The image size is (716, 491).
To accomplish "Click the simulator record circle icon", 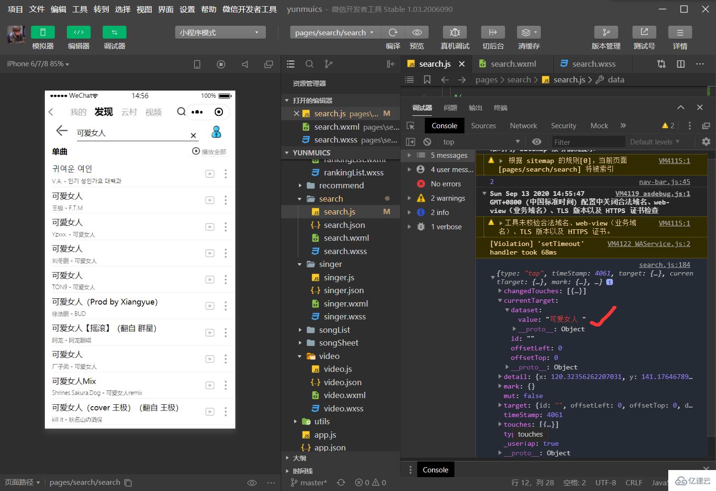I will pos(221,64).
